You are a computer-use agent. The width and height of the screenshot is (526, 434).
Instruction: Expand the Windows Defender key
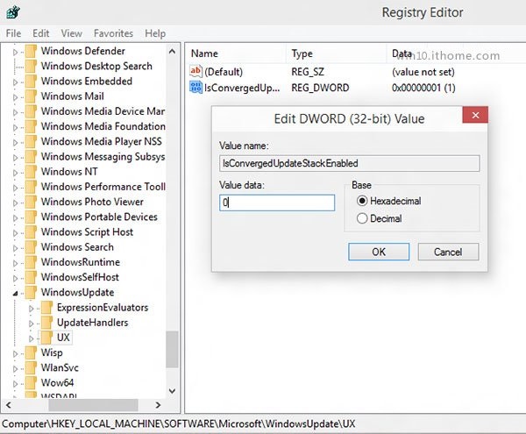tap(15, 52)
